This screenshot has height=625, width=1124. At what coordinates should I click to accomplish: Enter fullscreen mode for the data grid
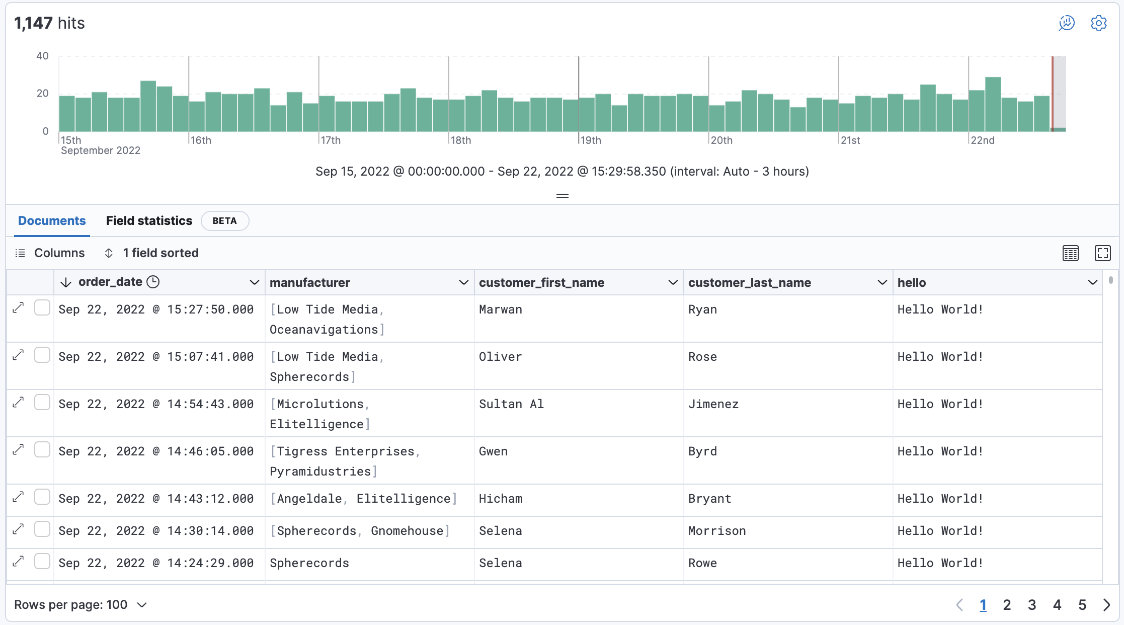point(1102,253)
